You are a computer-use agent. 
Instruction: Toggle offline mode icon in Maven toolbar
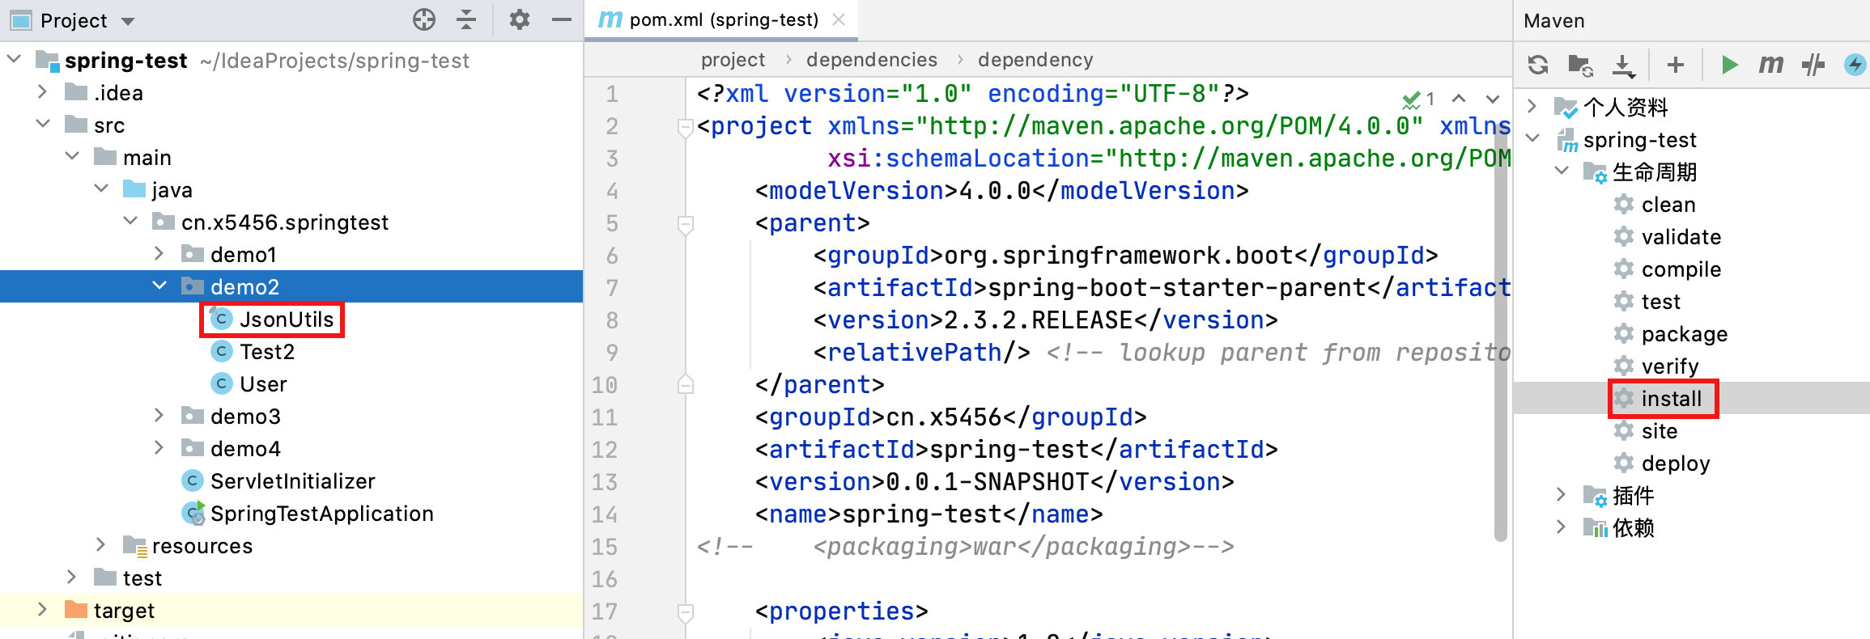(1813, 64)
